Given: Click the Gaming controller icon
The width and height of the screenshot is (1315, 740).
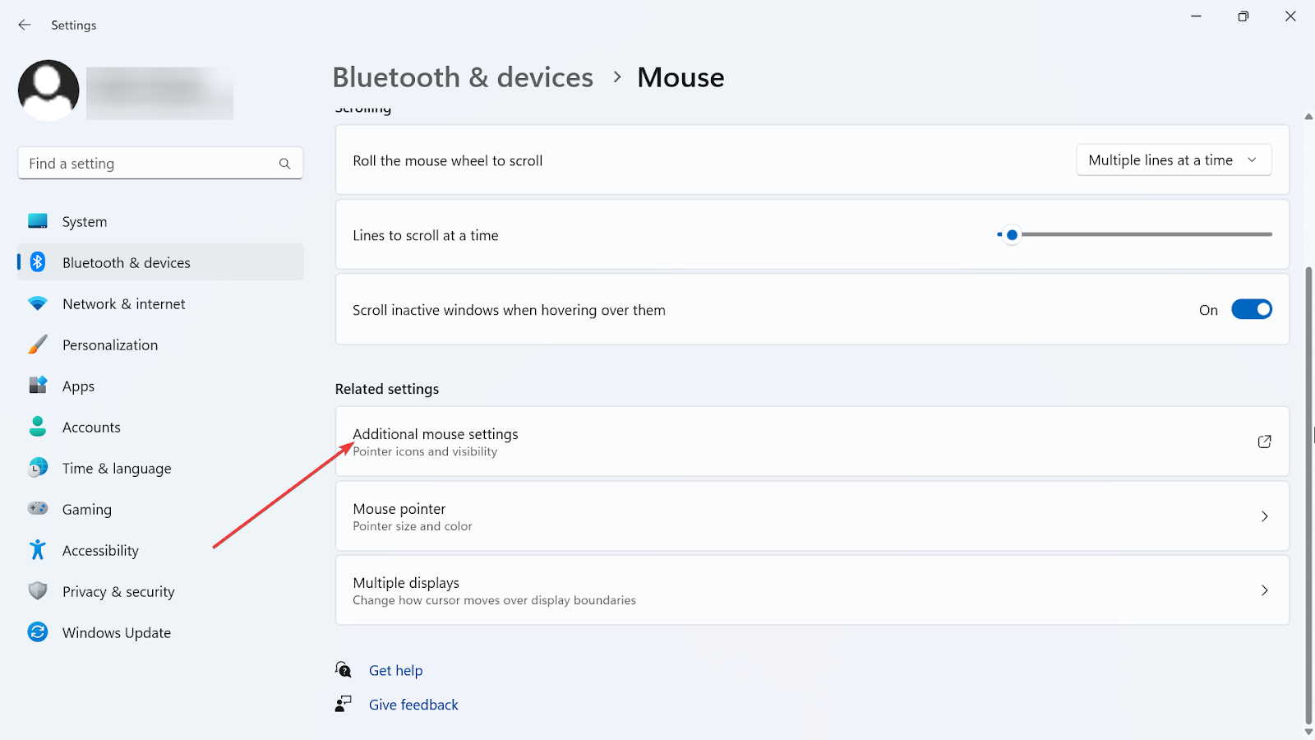Looking at the screenshot, I should click(x=38, y=509).
